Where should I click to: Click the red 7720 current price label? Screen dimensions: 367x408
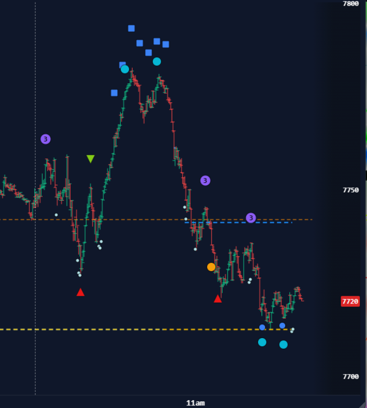tap(350, 301)
